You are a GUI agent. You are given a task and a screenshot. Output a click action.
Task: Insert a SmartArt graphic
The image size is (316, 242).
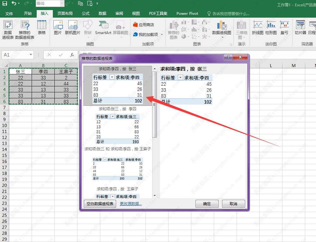103,28
